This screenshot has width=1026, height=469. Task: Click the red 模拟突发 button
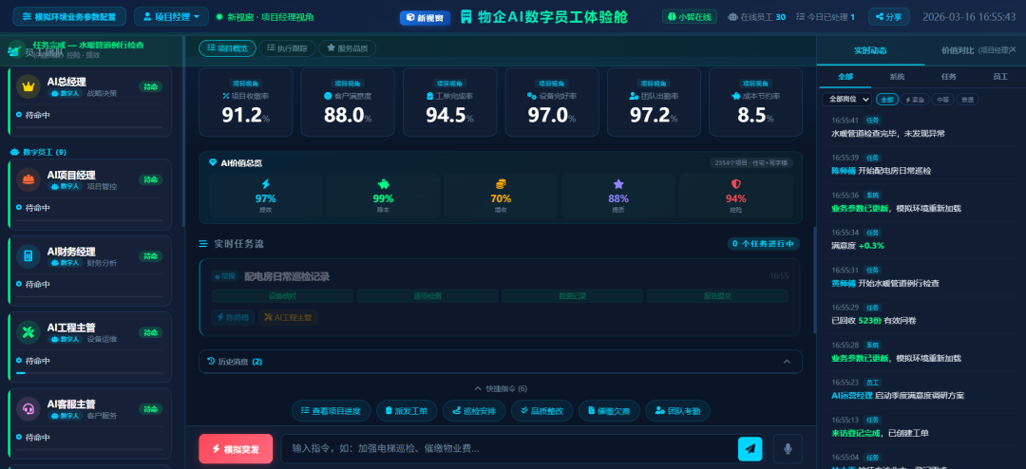(236, 449)
